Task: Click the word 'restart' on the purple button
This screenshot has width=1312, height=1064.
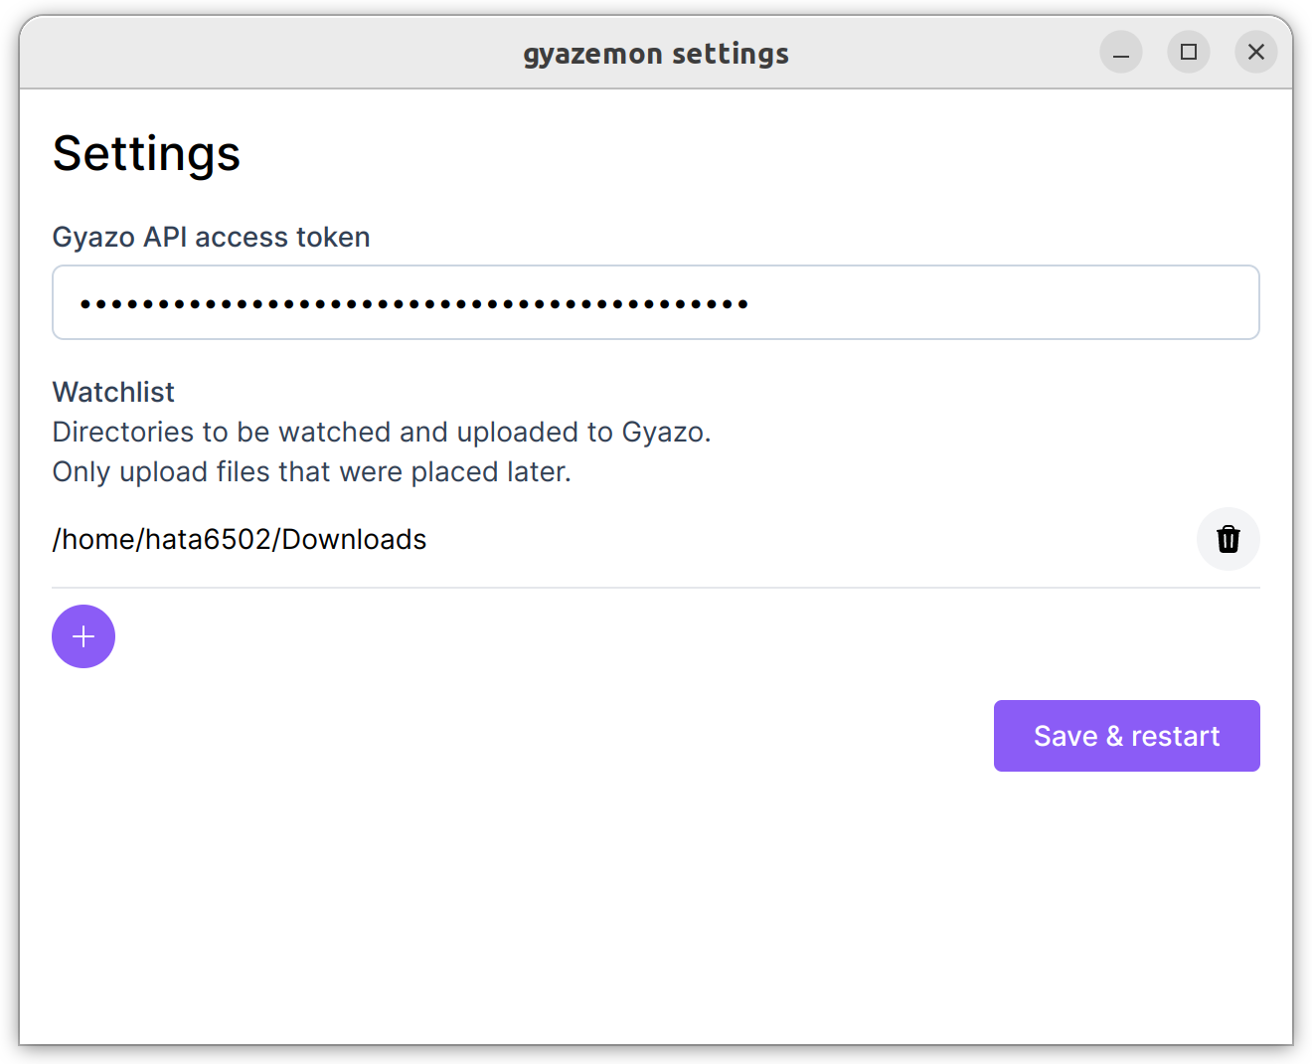Action: tap(1175, 737)
